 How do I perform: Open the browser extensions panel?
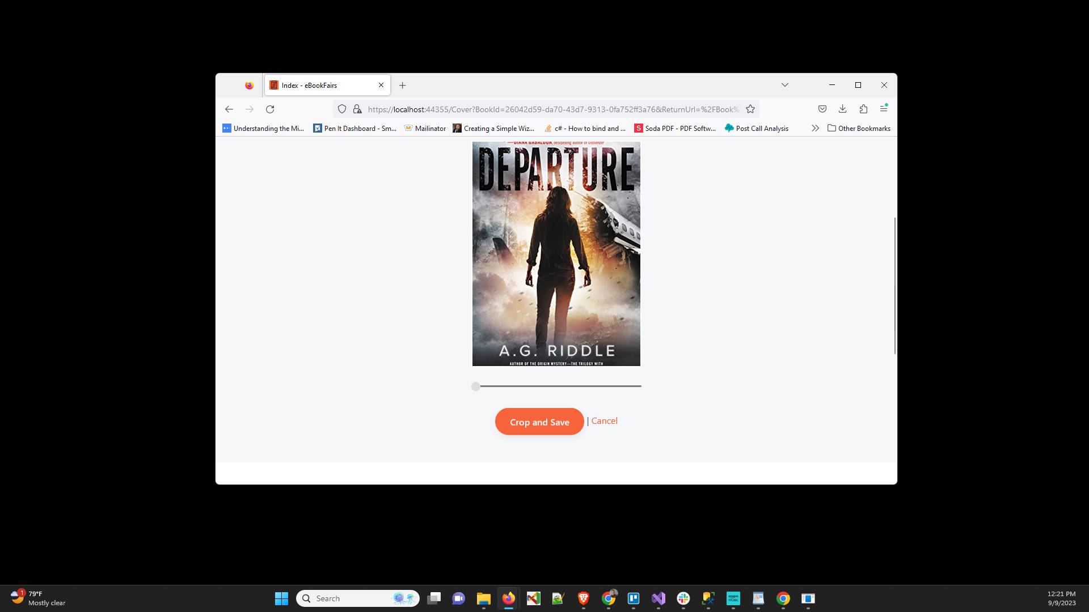863,109
